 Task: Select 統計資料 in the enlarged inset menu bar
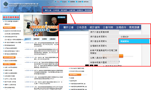coord(95,27)
